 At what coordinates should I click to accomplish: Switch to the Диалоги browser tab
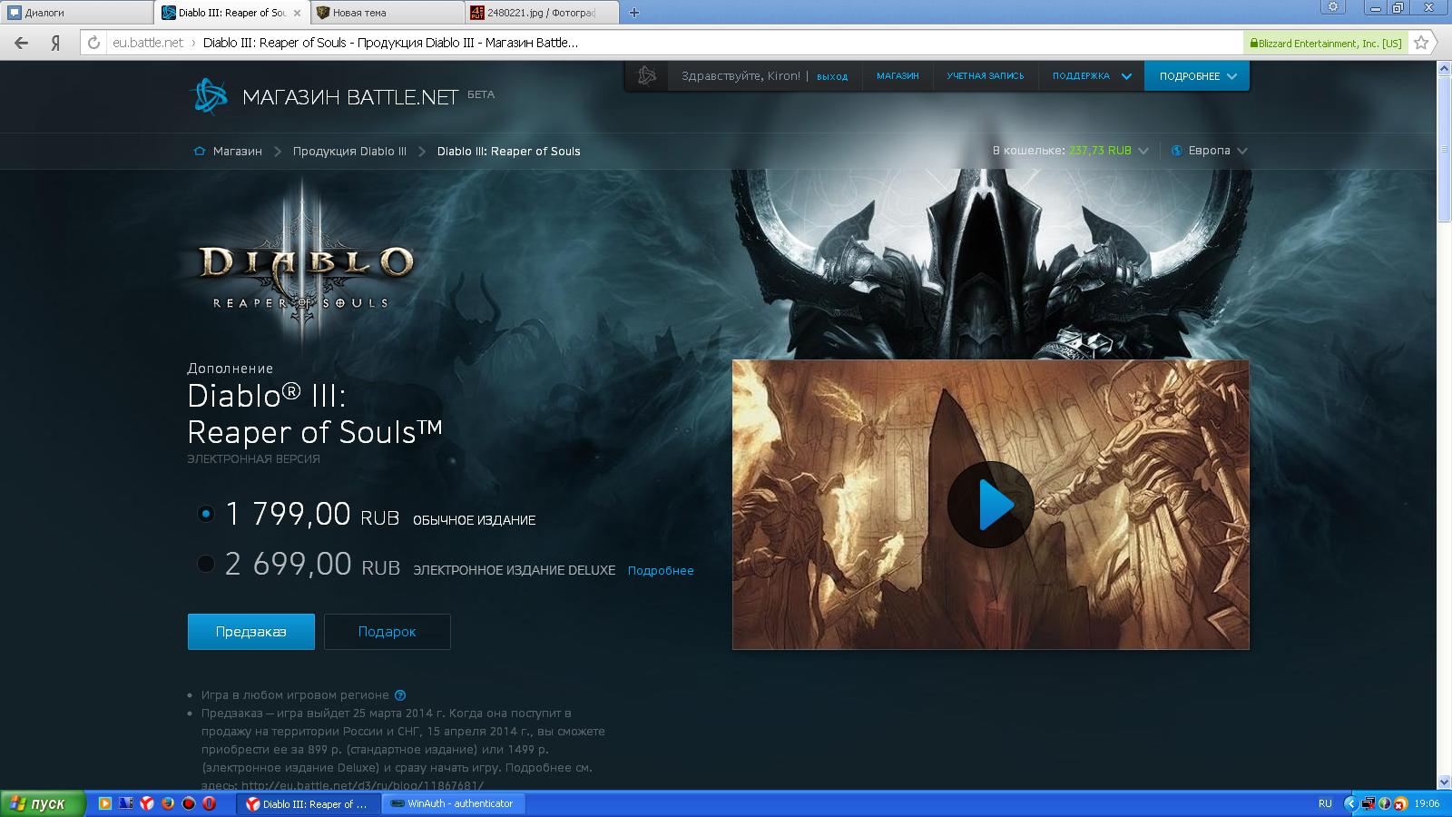point(76,13)
